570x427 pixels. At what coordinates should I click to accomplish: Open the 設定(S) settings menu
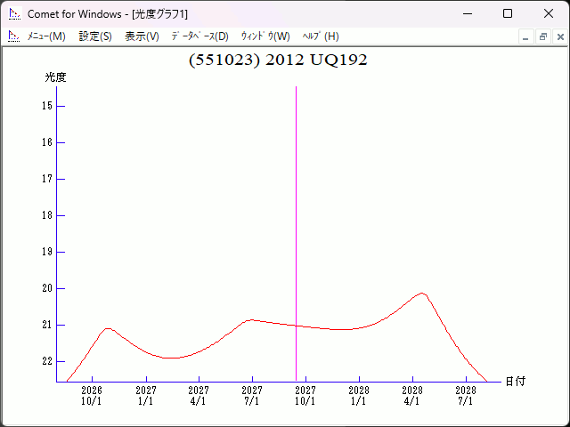coord(95,36)
